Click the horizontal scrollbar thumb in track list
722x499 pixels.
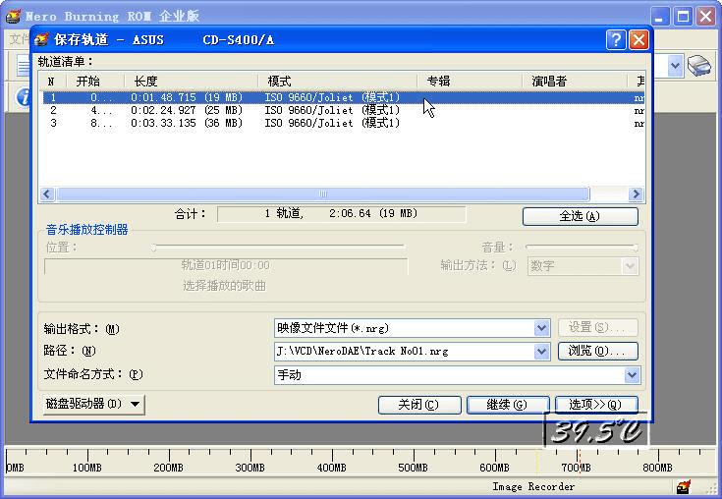coord(323,194)
